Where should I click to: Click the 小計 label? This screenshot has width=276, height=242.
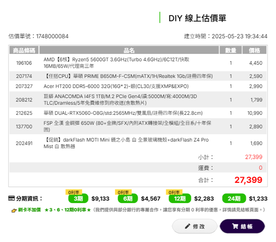coord(206,157)
